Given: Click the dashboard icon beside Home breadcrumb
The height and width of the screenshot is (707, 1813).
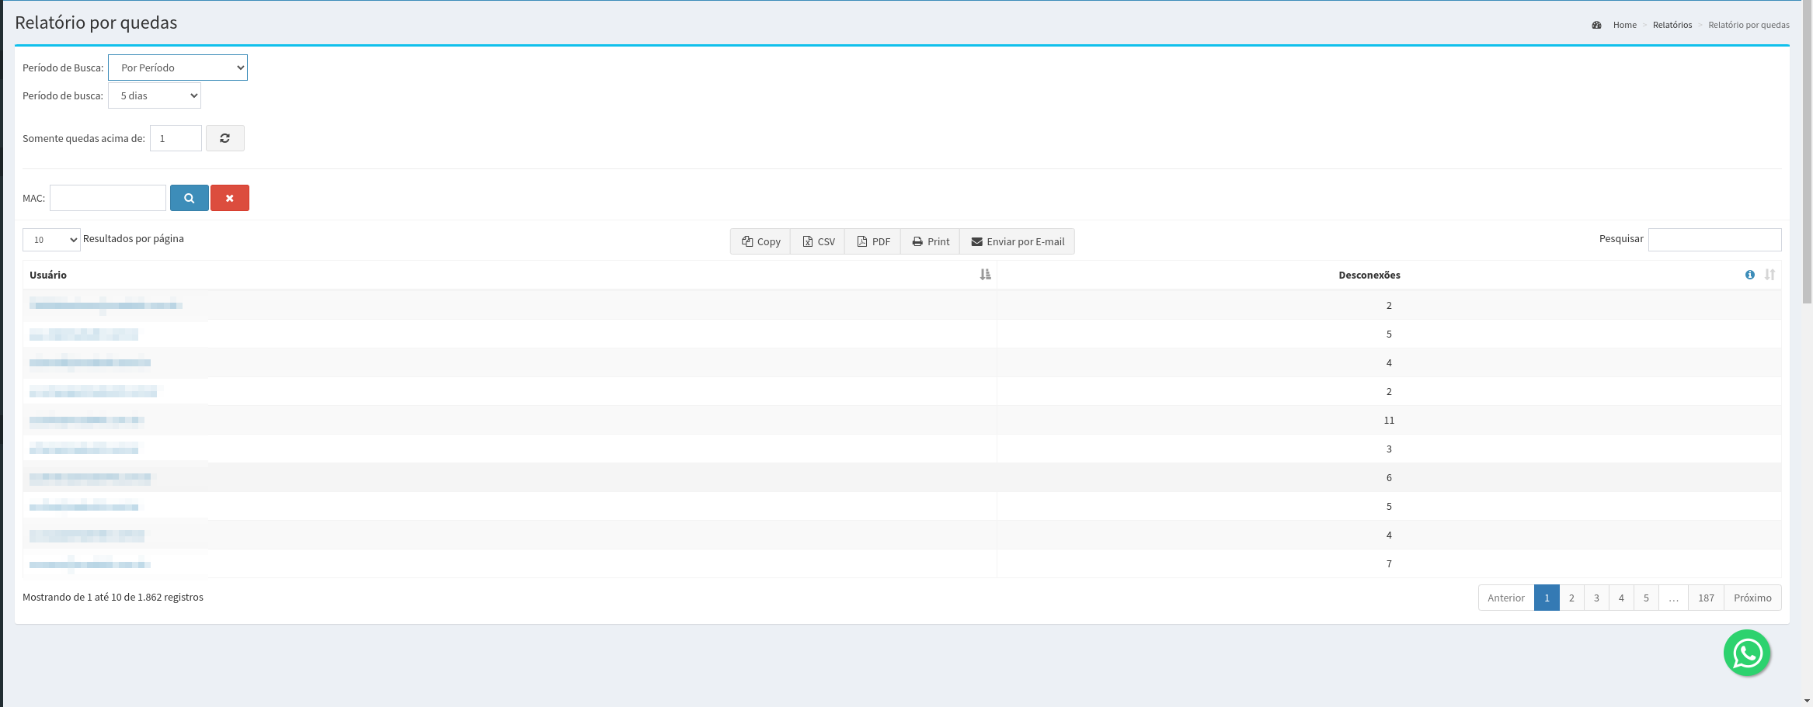Looking at the screenshot, I should 1596,25.
